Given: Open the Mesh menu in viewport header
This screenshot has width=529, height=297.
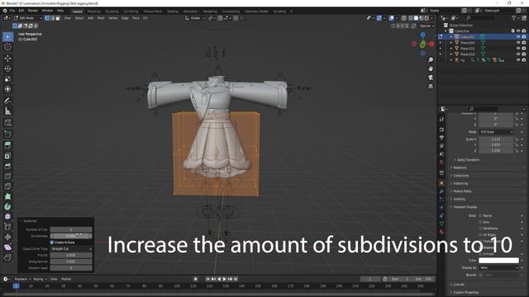Looking at the screenshot, I should tap(101, 18).
